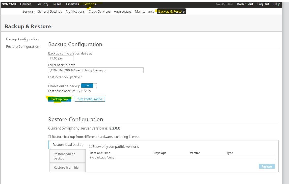Viewport: 289px width, 184px height.
Task: Open the Settings menu
Action: point(90,4)
